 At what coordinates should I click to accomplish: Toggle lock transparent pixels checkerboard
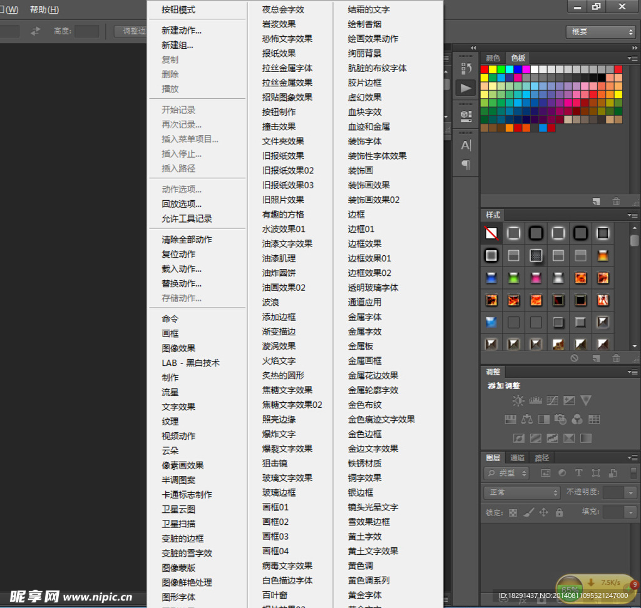click(x=513, y=512)
